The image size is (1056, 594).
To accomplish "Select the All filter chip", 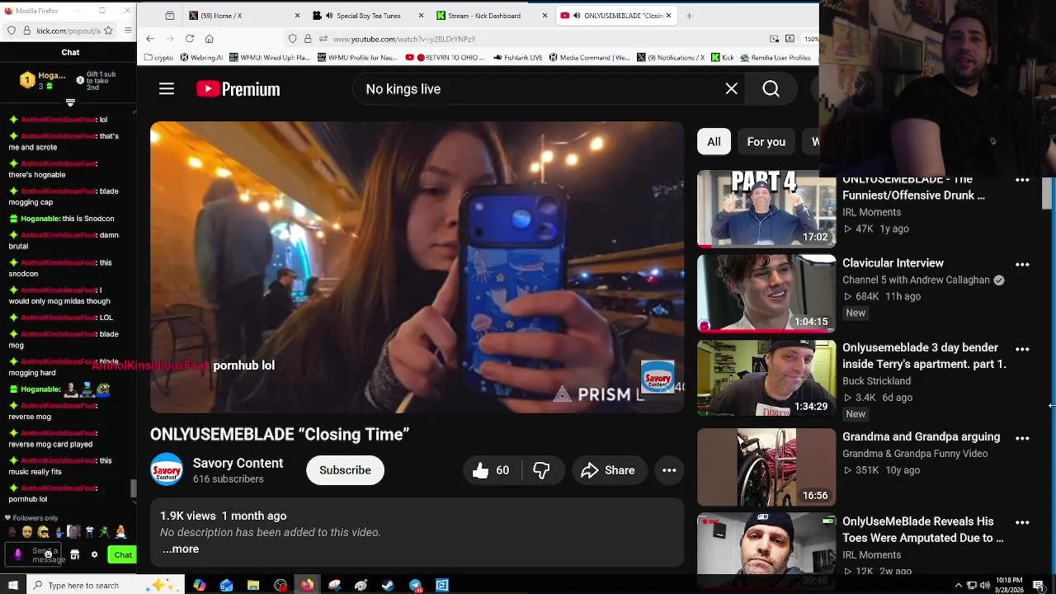I will [714, 142].
